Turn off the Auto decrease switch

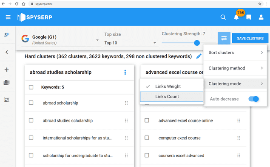(254, 99)
